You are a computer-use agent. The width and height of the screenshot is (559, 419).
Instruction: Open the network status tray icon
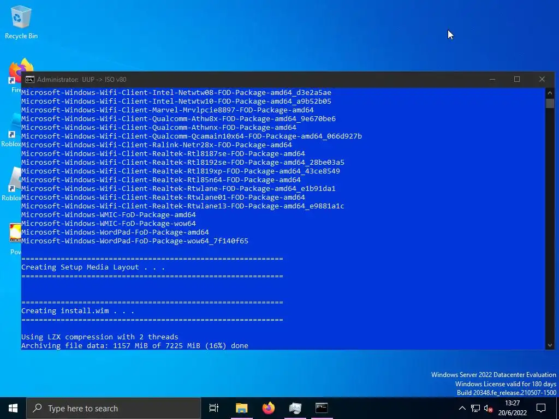475,408
